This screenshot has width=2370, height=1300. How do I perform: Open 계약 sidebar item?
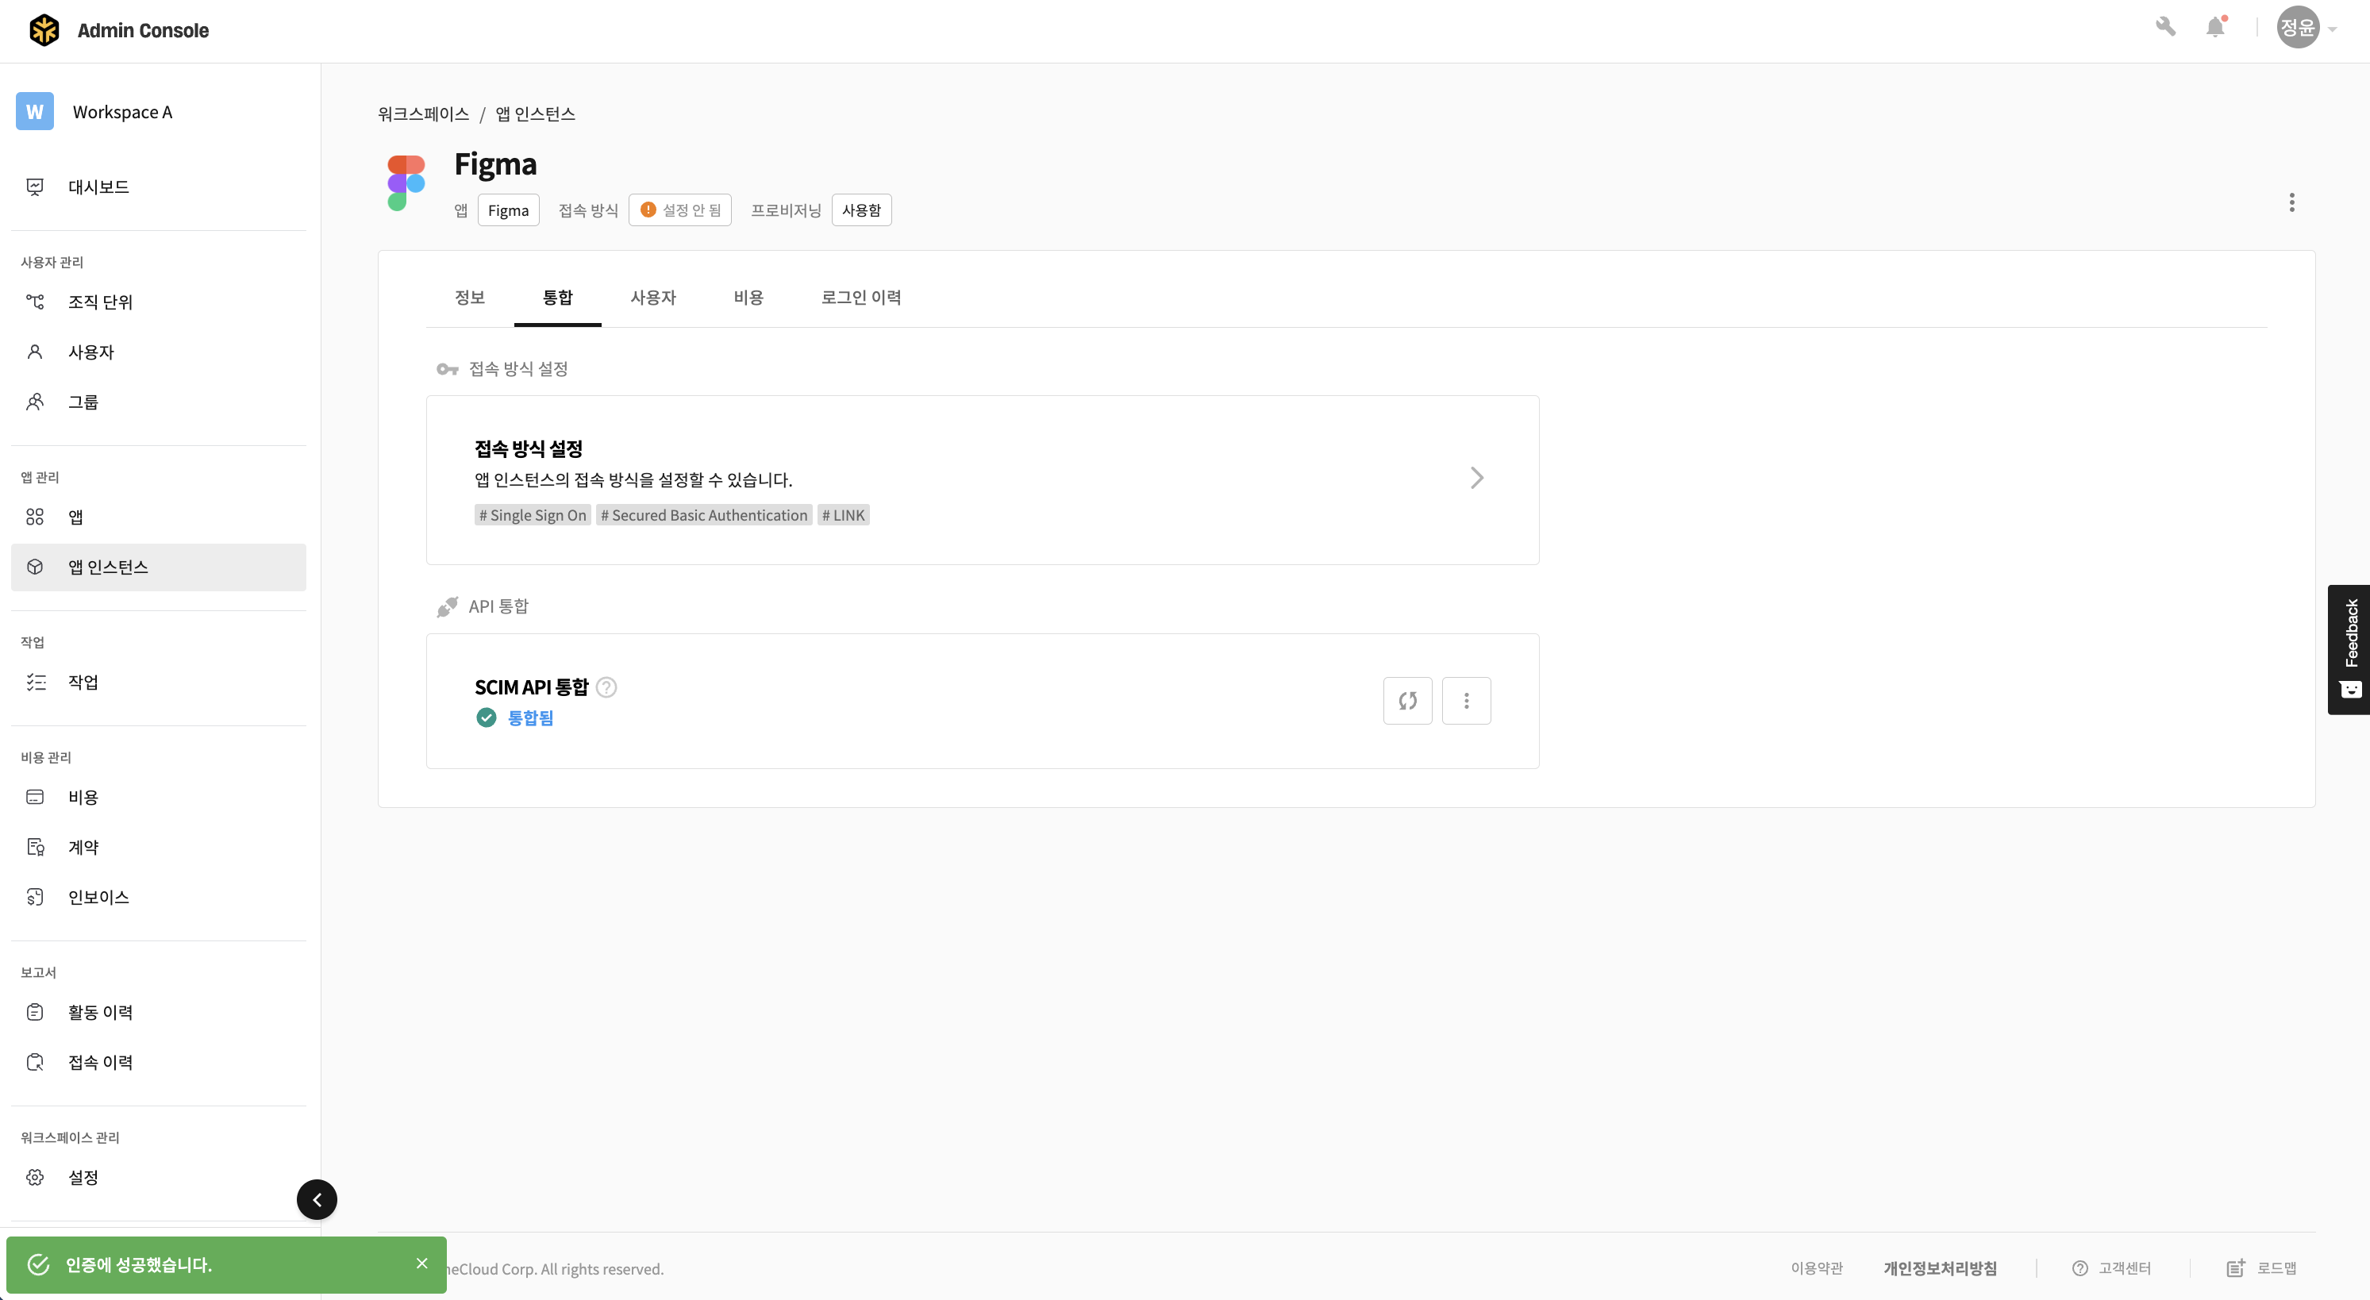[158, 848]
